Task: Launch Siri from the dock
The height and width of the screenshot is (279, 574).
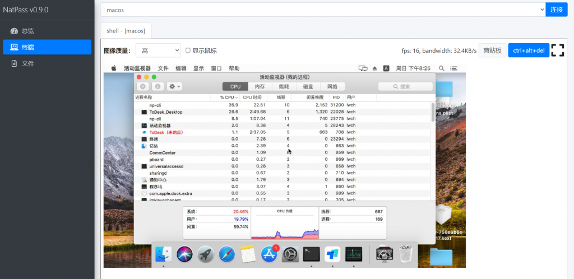Action: (x=184, y=254)
